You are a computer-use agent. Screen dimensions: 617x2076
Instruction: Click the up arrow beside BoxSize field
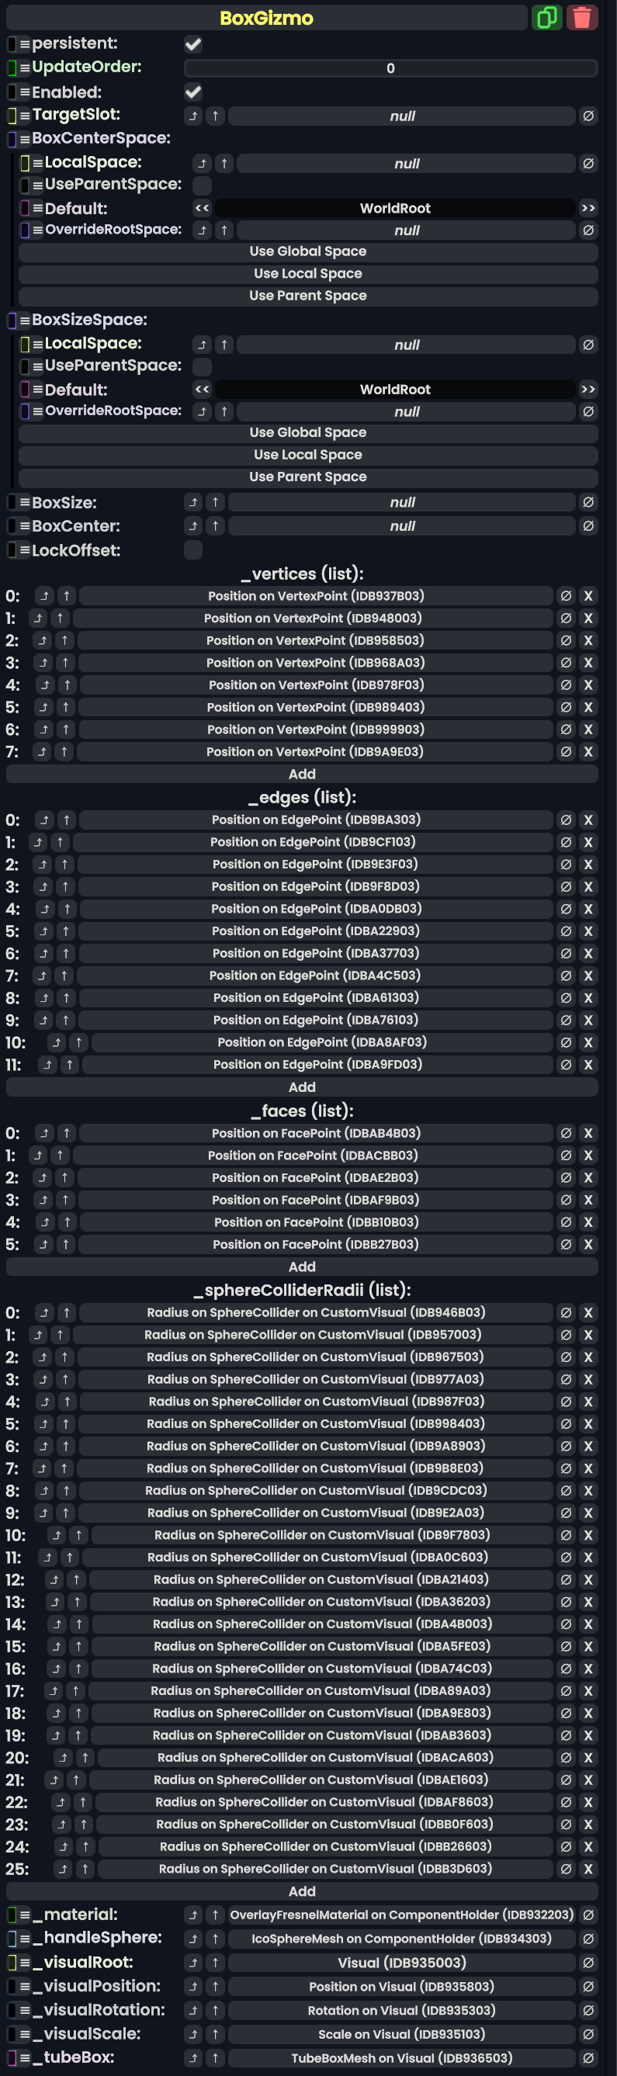[x=215, y=502]
